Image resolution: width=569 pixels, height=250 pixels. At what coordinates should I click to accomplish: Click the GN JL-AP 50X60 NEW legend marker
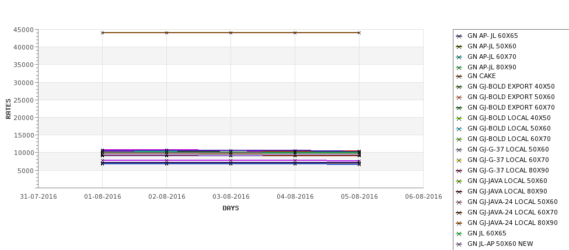coord(459,244)
